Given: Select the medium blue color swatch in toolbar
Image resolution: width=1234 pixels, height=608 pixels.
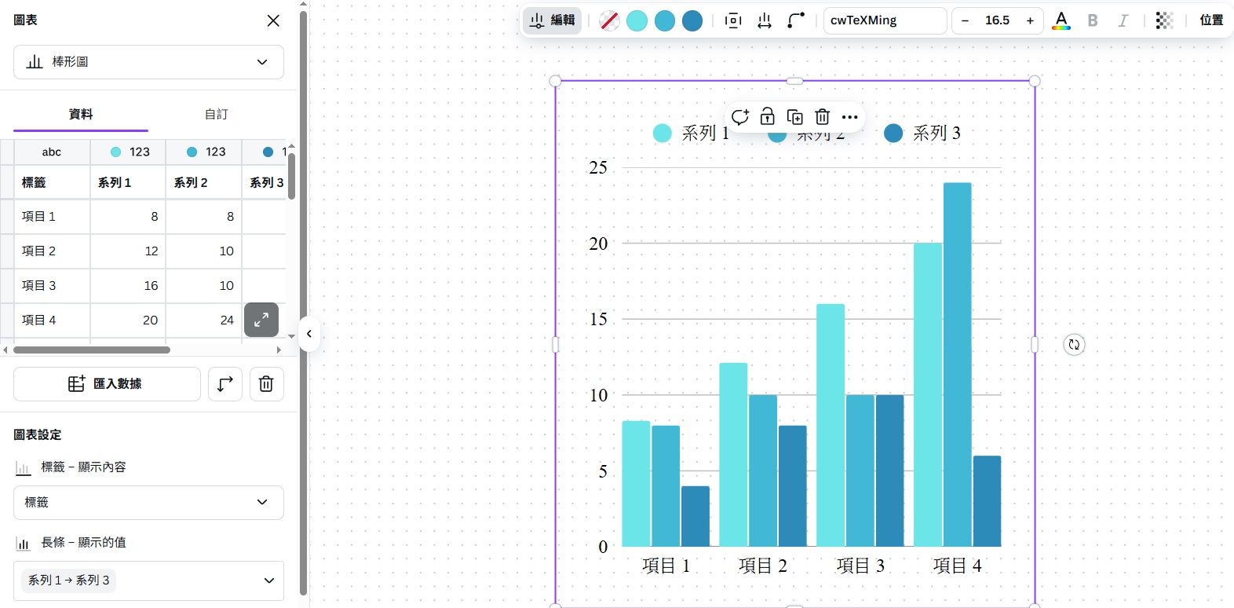Looking at the screenshot, I should (x=665, y=20).
